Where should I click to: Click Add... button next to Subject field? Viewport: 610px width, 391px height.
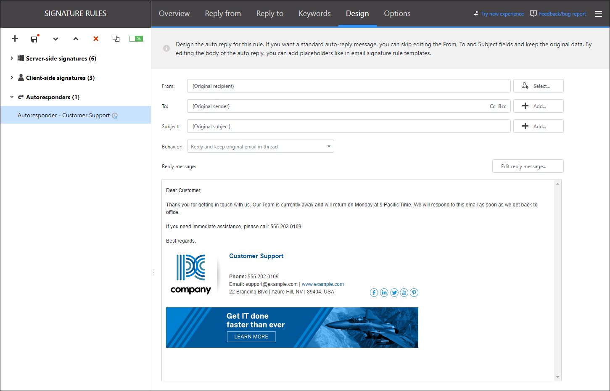click(538, 126)
